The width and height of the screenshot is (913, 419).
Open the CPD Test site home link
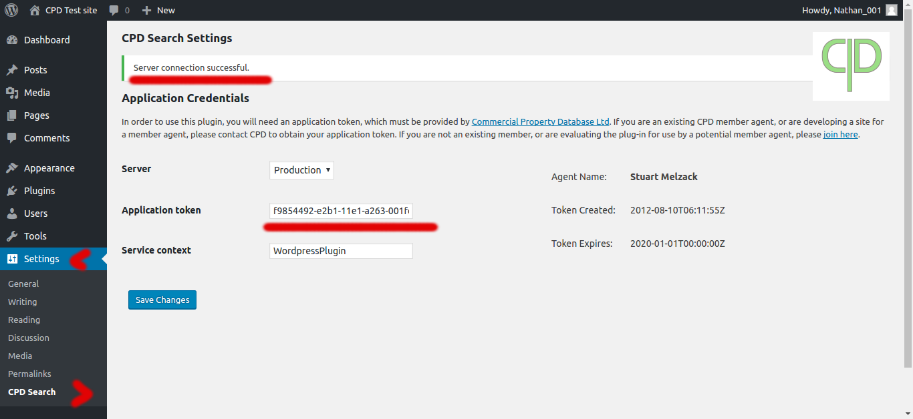coord(63,10)
